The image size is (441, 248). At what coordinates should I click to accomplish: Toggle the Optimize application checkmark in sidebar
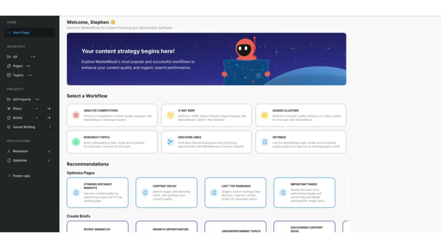click(x=49, y=161)
